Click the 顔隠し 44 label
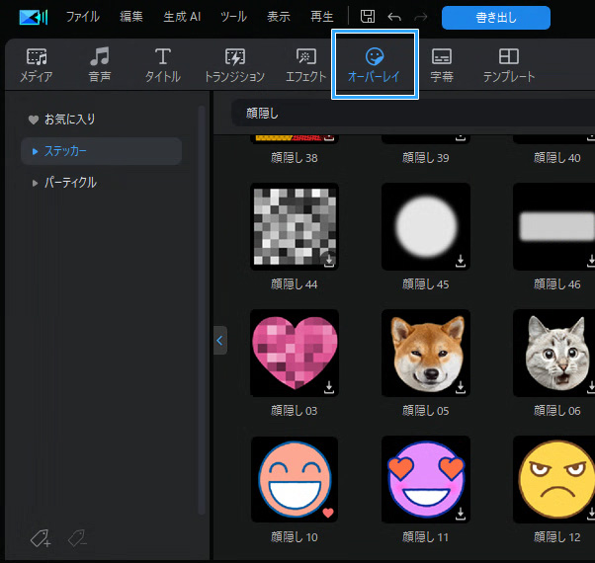Viewport: 595px width, 563px height. pos(295,283)
